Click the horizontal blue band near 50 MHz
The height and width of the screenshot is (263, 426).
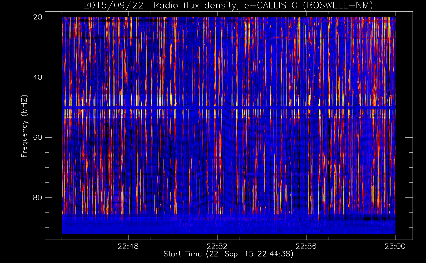coord(229,107)
